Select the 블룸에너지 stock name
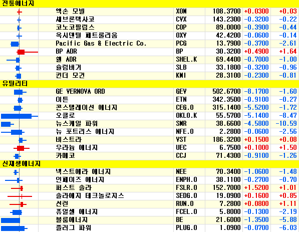The image size is (299, 232). [x=72, y=220]
